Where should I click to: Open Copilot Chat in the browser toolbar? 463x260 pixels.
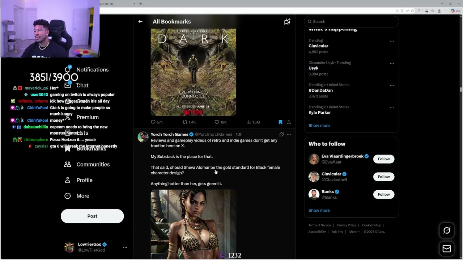455,11
